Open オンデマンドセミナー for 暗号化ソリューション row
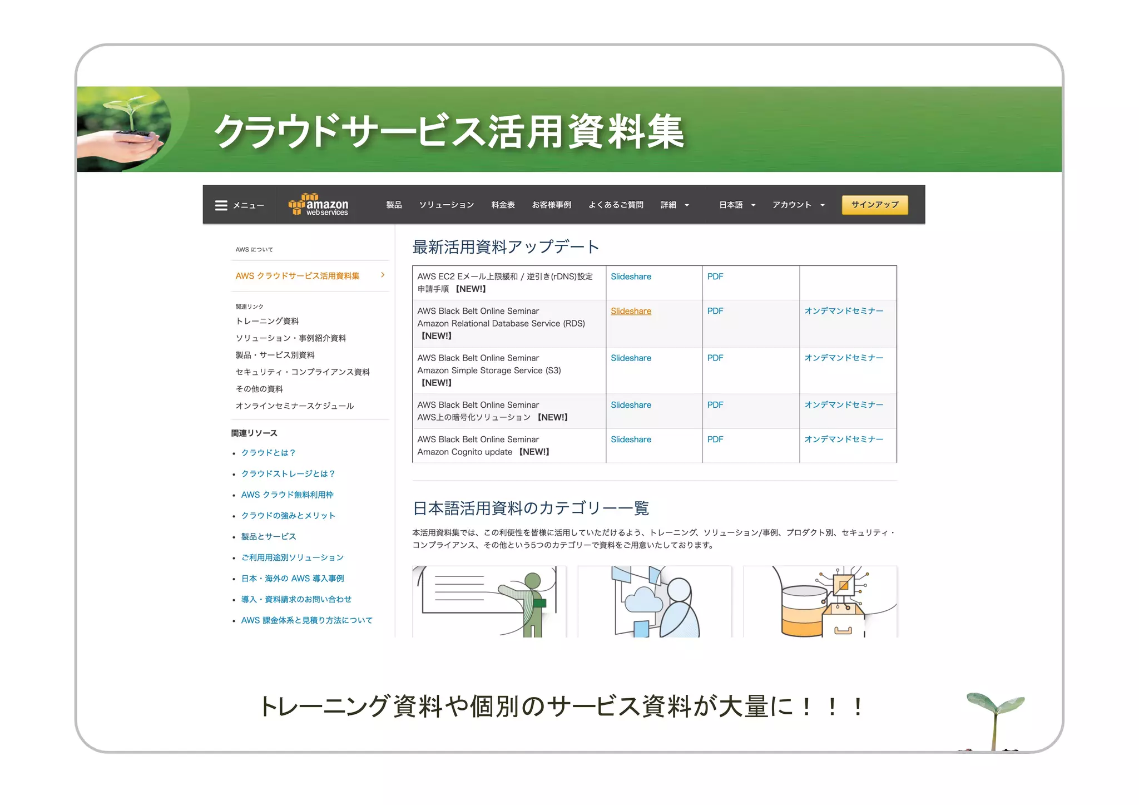1139x805 pixels. pyautogui.click(x=844, y=405)
